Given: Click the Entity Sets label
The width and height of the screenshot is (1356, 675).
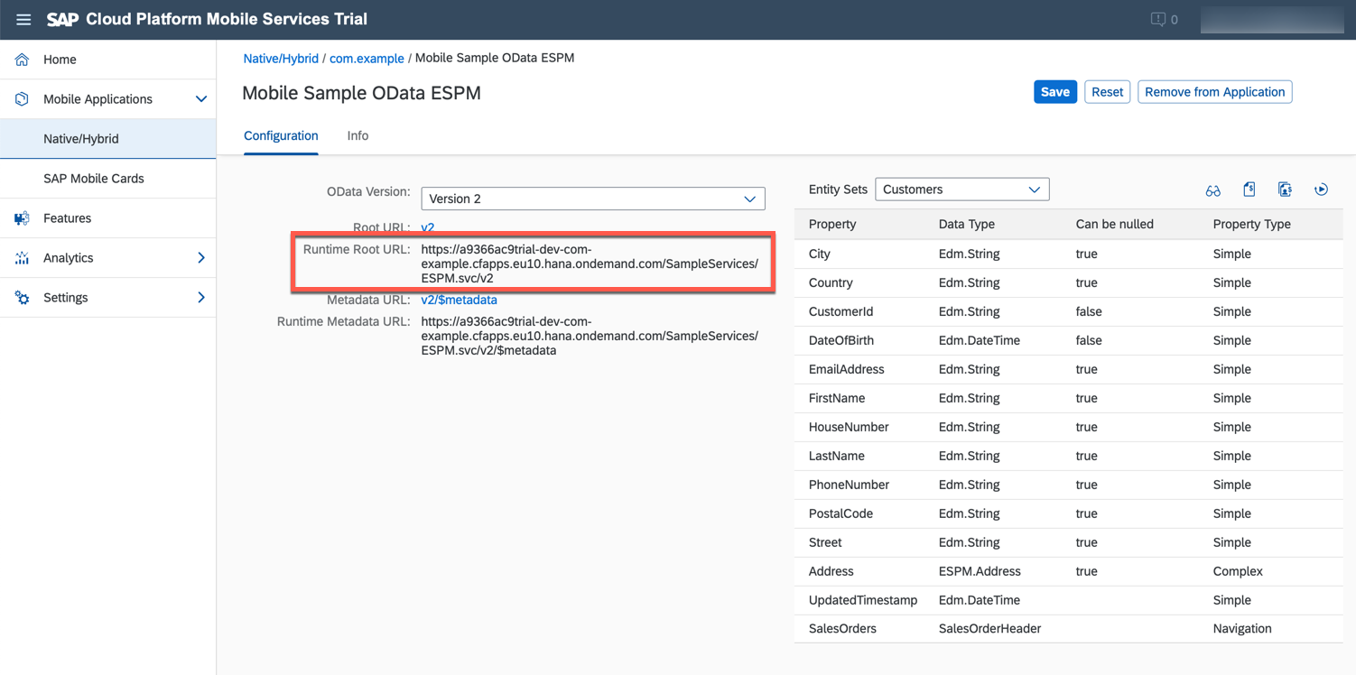Looking at the screenshot, I should click(x=838, y=190).
